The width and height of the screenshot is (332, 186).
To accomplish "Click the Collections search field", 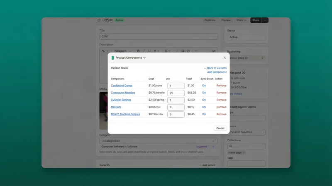I will coord(246,146).
